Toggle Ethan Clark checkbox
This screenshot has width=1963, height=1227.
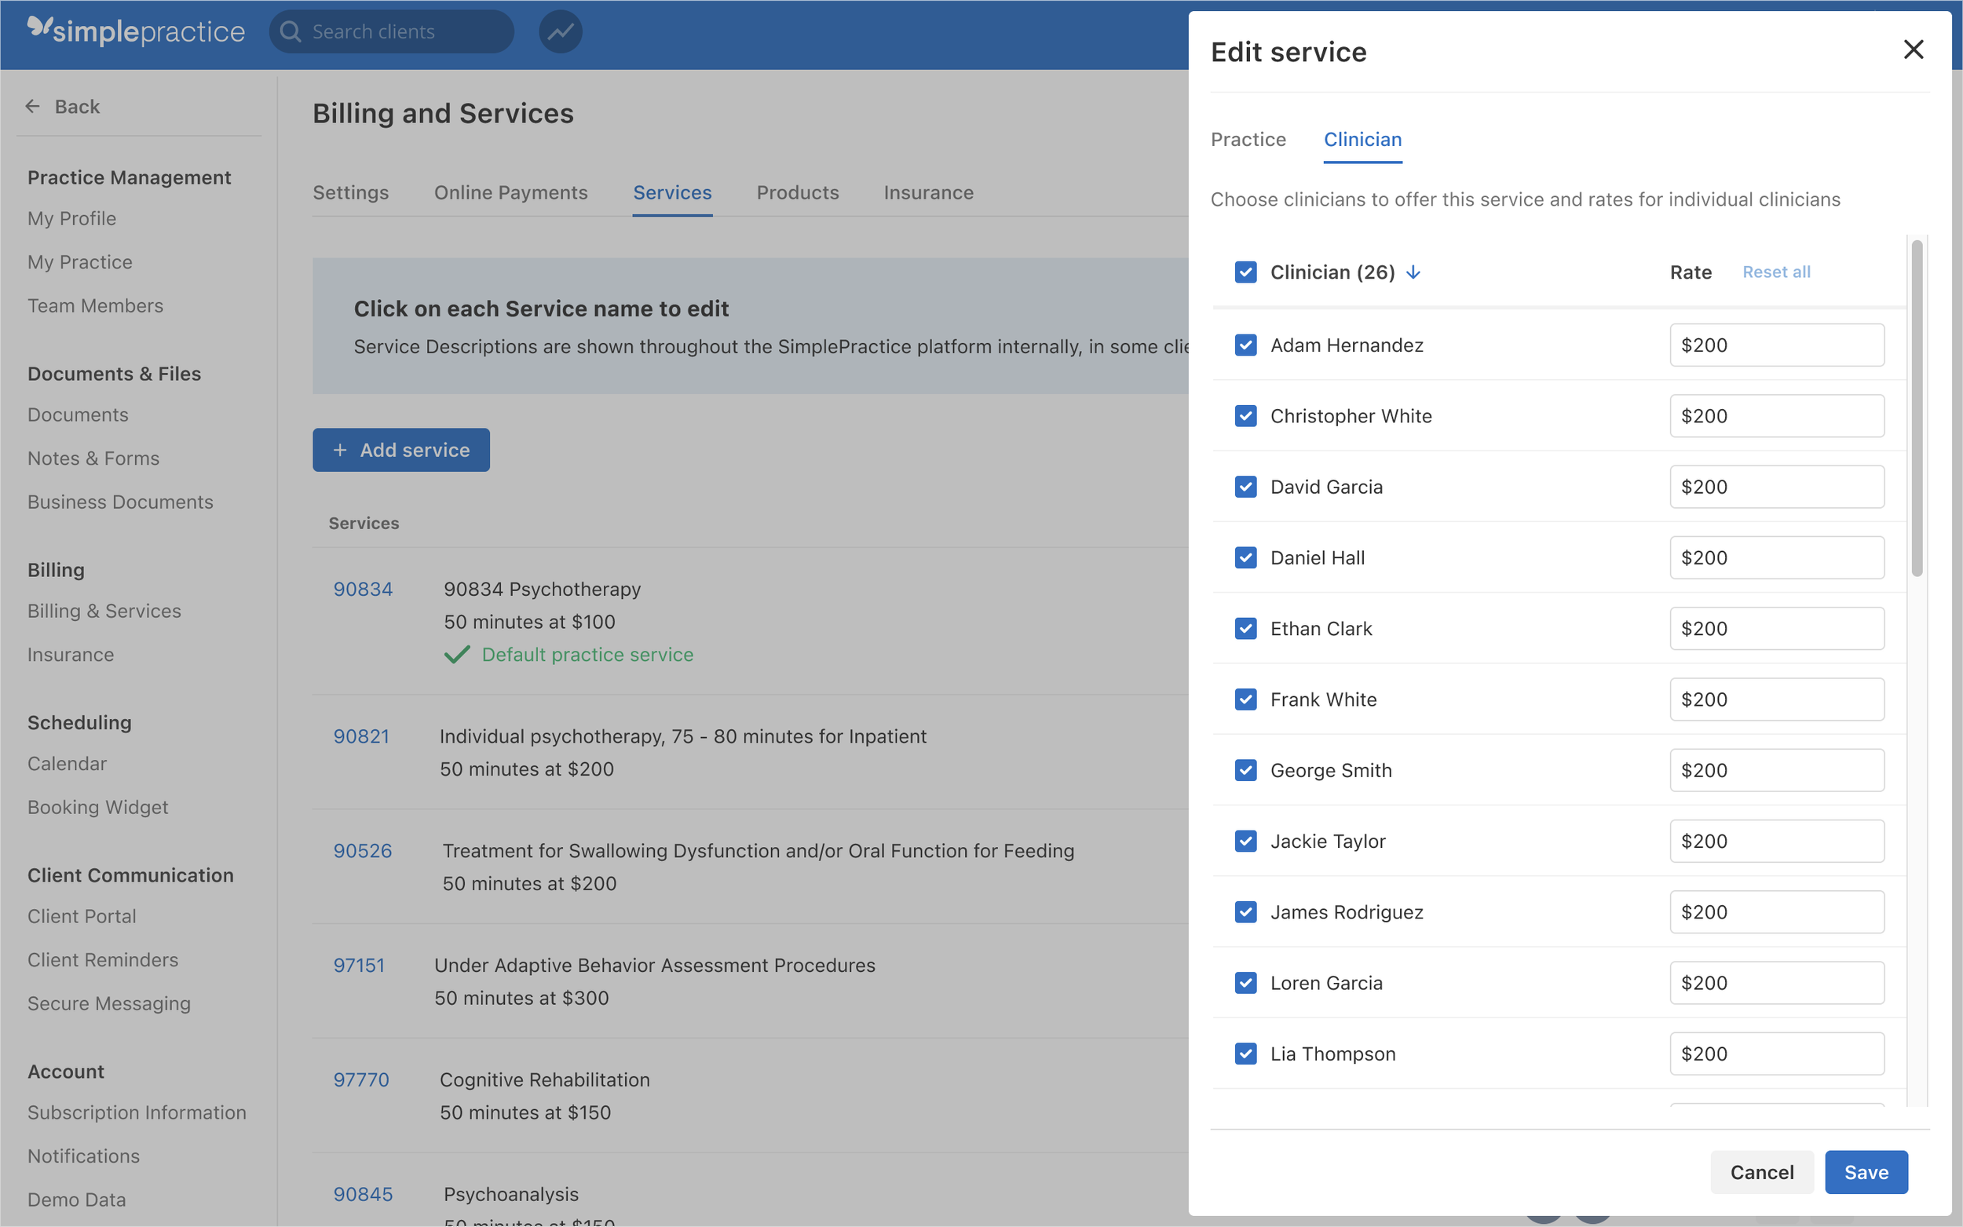(1245, 628)
